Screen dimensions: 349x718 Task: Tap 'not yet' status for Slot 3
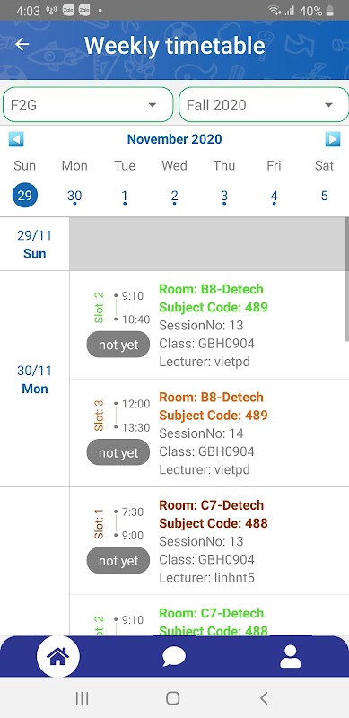tap(118, 452)
